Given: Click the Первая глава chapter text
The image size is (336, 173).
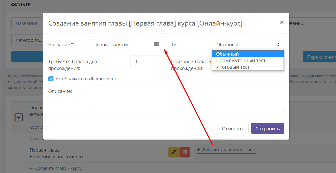Looking at the screenshot, I should click(x=45, y=150).
